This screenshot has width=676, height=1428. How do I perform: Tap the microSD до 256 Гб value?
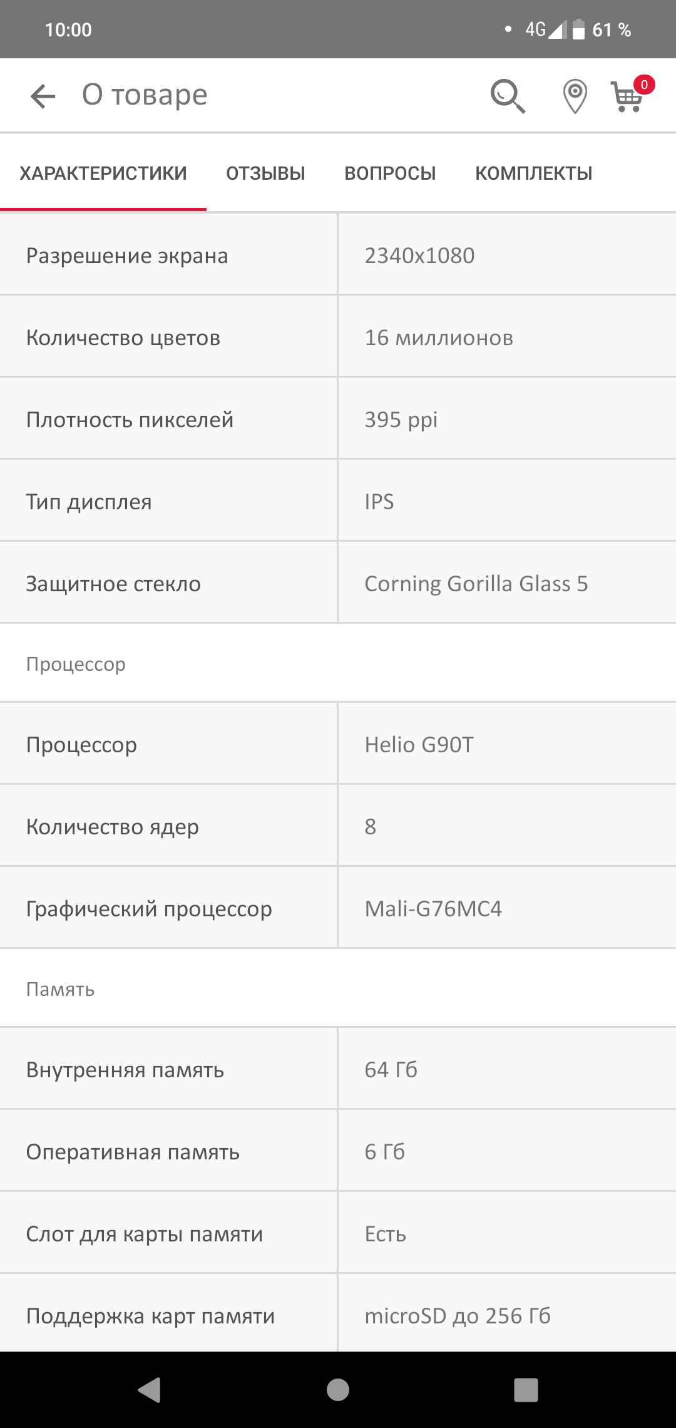[x=458, y=1316]
